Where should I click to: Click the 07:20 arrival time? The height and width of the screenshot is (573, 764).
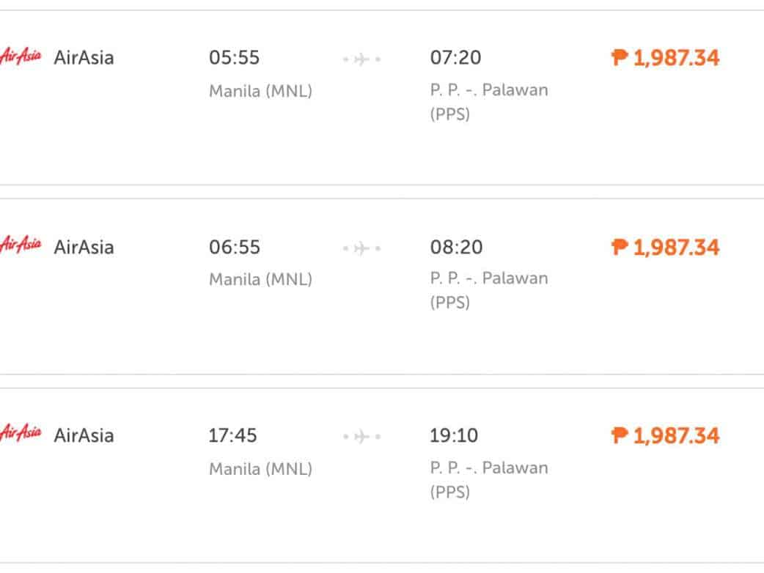click(456, 58)
